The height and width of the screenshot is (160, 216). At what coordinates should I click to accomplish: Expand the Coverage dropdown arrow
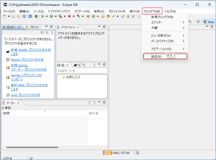(65, 16)
